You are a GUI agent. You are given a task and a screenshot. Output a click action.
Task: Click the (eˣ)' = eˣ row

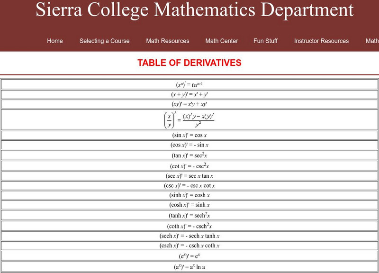click(189, 256)
